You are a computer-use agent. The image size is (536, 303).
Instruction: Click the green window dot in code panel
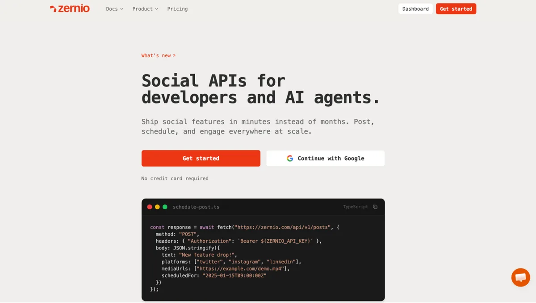pos(165,207)
